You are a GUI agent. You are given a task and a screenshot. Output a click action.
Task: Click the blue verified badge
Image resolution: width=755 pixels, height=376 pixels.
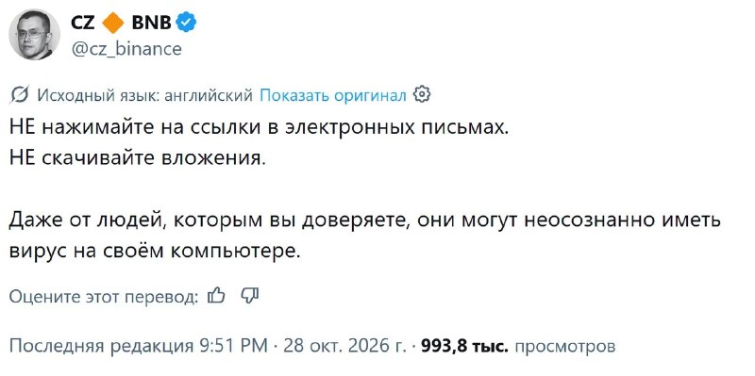186,23
